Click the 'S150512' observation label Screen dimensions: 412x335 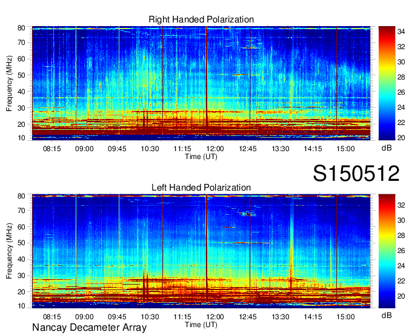point(356,174)
